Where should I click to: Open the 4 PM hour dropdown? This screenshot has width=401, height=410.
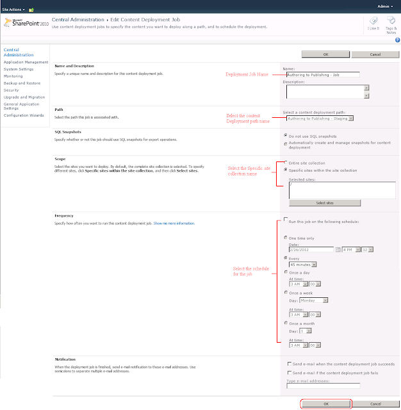pos(351,250)
